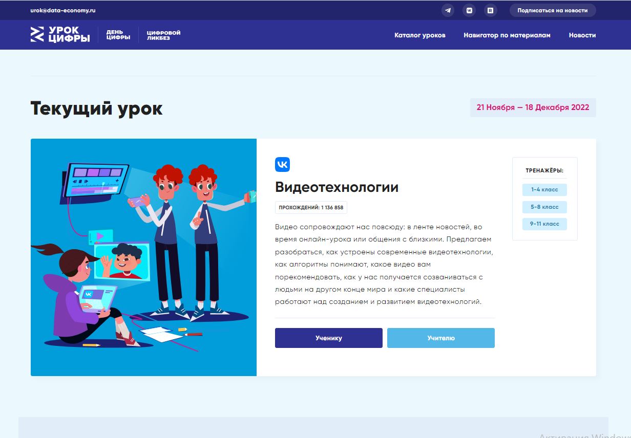Open the Видеотехнологии lesson title

click(x=336, y=187)
